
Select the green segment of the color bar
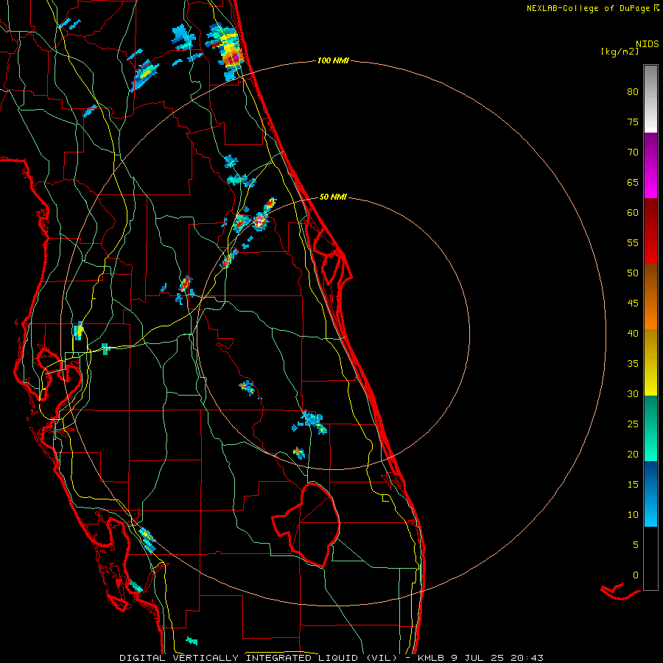pyautogui.click(x=650, y=428)
